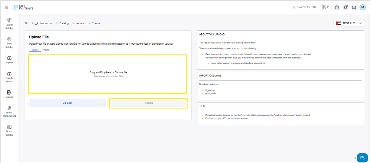Open Partner Catalog in sidebar
Screen dimensions: 371x163
[x=9, y=23]
